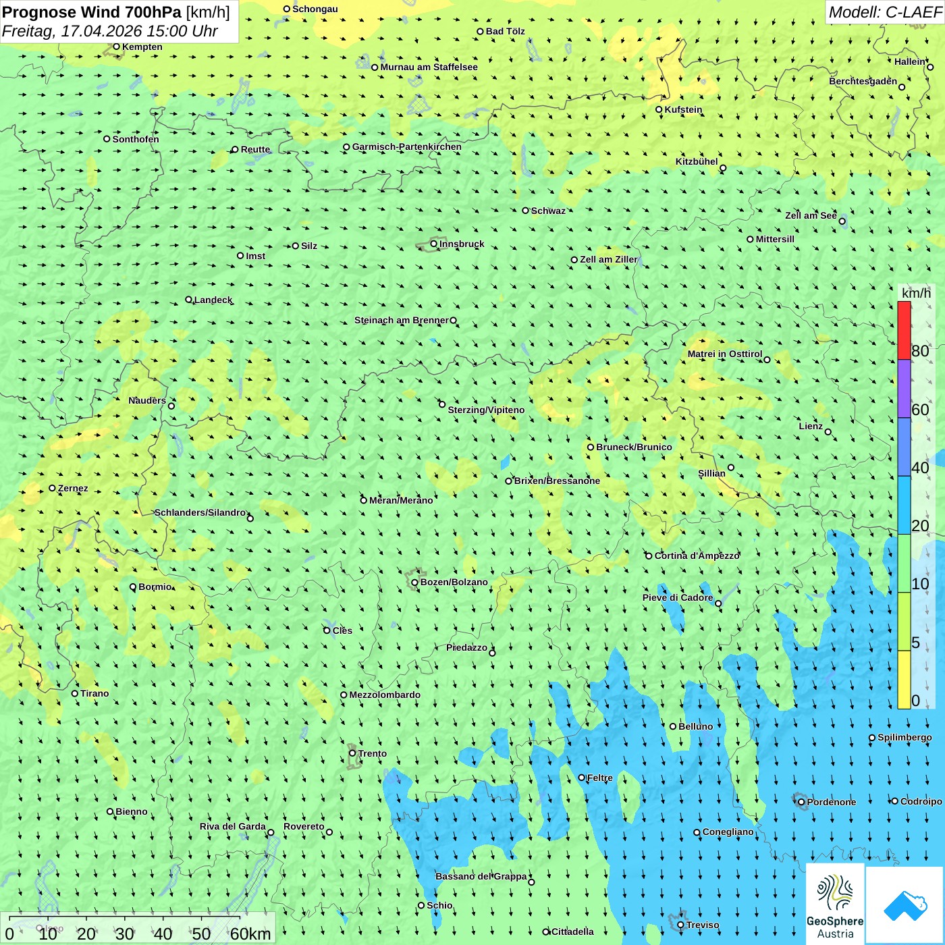The width and height of the screenshot is (945, 945).
Task: Click the 'Bienno' label
Action: tap(132, 811)
